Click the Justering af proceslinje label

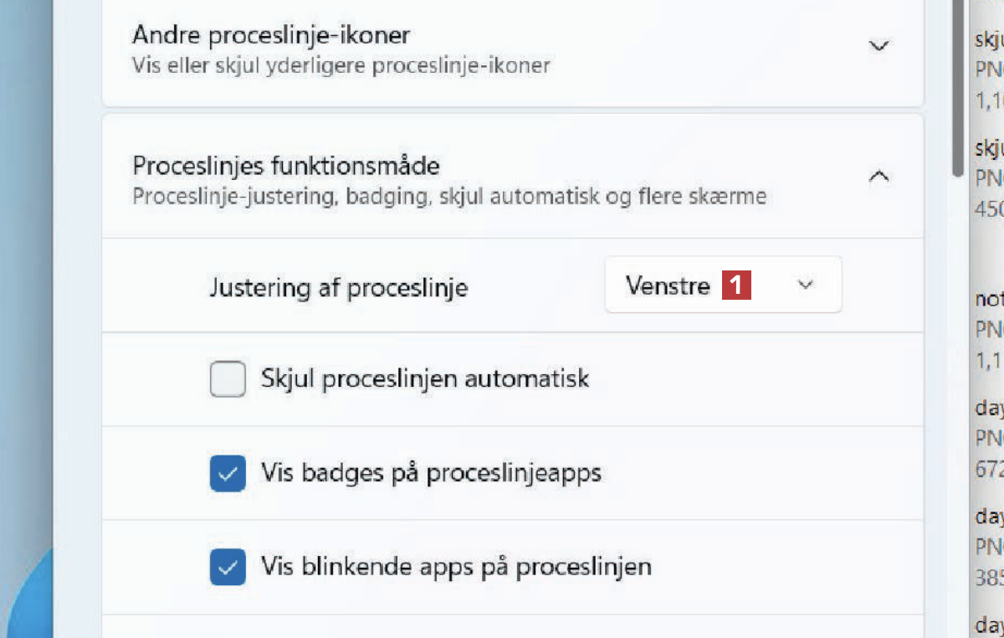pyautogui.click(x=338, y=288)
